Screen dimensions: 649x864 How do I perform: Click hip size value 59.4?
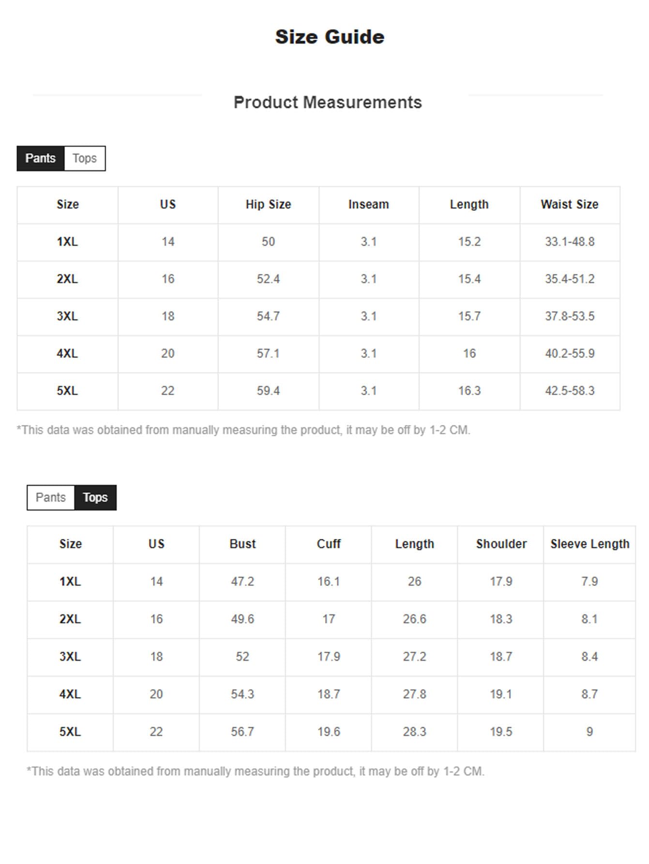(x=268, y=391)
